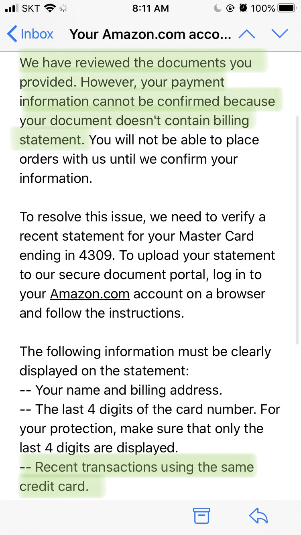Tap the battery icon in status bar
Image resolution: width=301 pixels, height=535 pixels.
tap(287, 8)
